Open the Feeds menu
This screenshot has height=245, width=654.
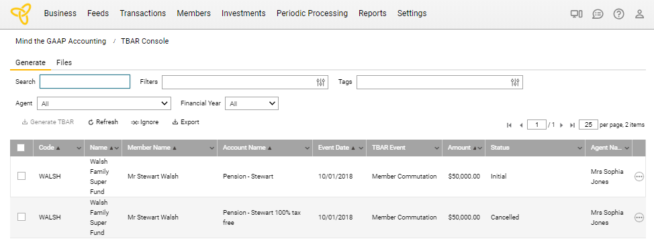98,13
